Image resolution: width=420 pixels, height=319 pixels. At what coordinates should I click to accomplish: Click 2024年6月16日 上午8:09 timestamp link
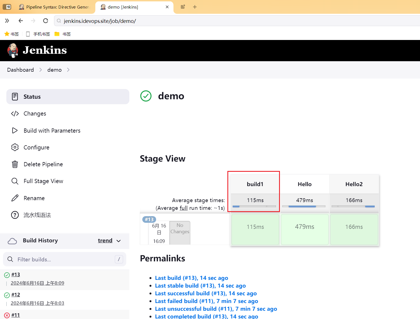click(37, 283)
